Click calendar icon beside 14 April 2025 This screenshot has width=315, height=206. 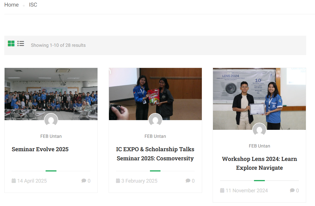[14, 181]
